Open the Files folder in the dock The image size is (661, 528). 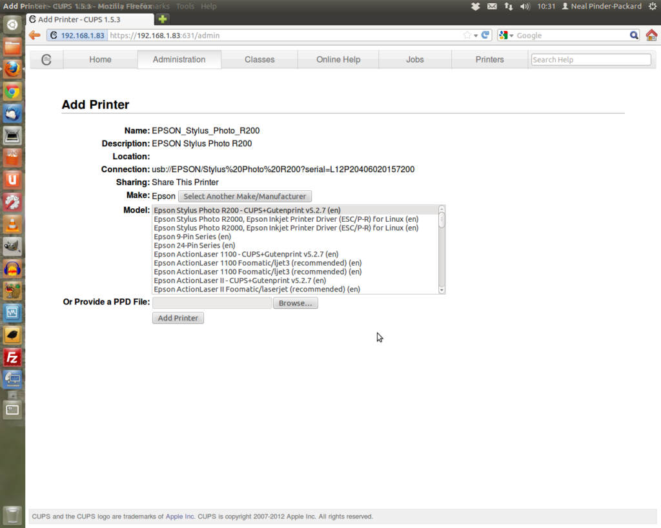12,47
